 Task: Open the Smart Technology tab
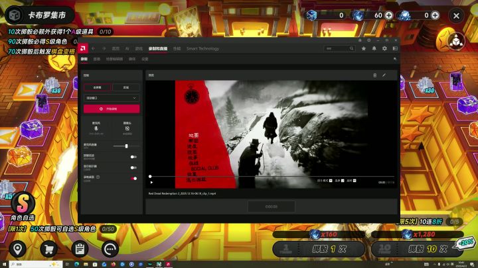click(202, 48)
